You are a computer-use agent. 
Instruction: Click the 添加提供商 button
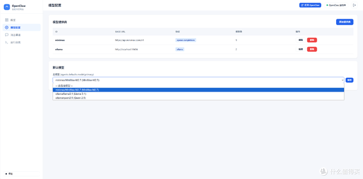345,22
